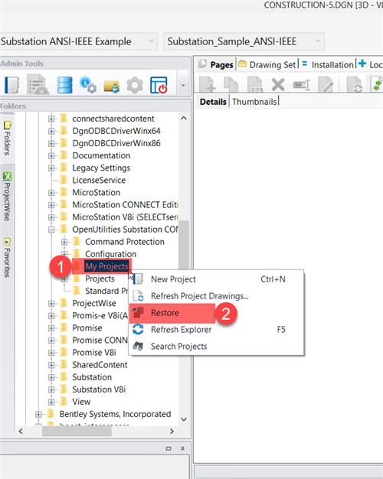Click the pin icon on bottom panel
Viewport: 383px width, 479px height.
(x=182, y=448)
